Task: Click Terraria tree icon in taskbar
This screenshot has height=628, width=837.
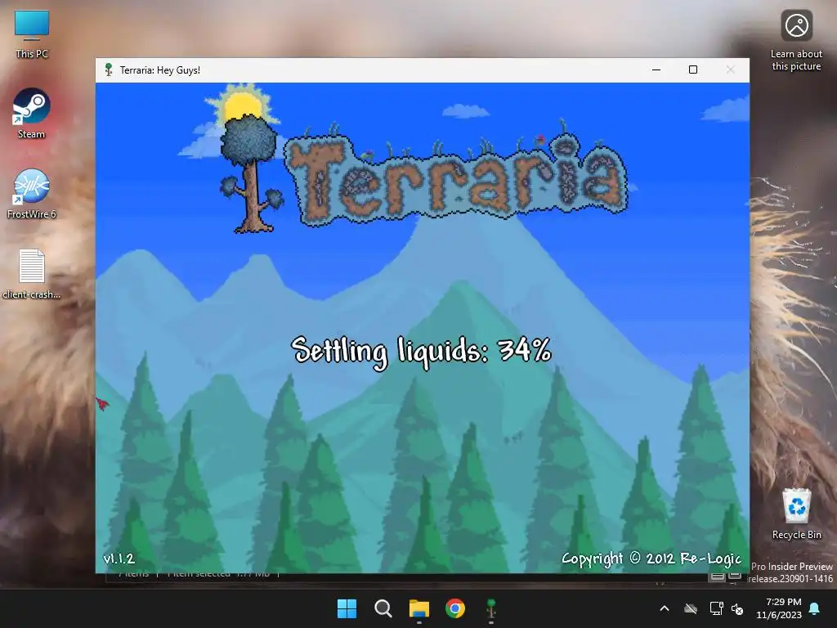Action: [491, 608]
